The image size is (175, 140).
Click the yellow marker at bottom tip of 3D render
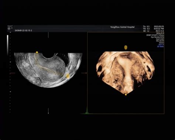pos(126,95)
